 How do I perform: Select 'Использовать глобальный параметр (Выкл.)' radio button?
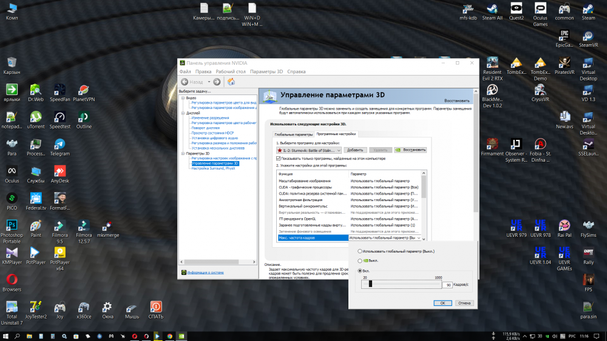point(360,251)
